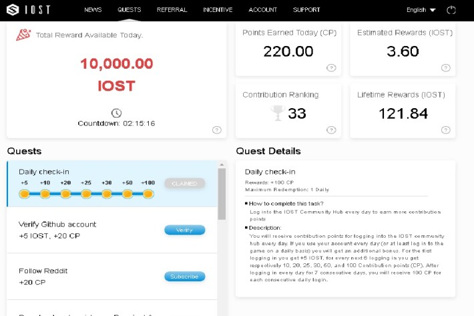Screen dimensions: 474x316
Task: Open the NEWS menu item
Action: click(x=93, y=9)
